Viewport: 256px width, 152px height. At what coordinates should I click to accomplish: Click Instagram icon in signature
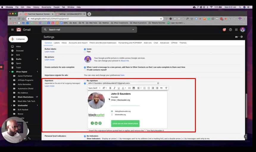100,123
